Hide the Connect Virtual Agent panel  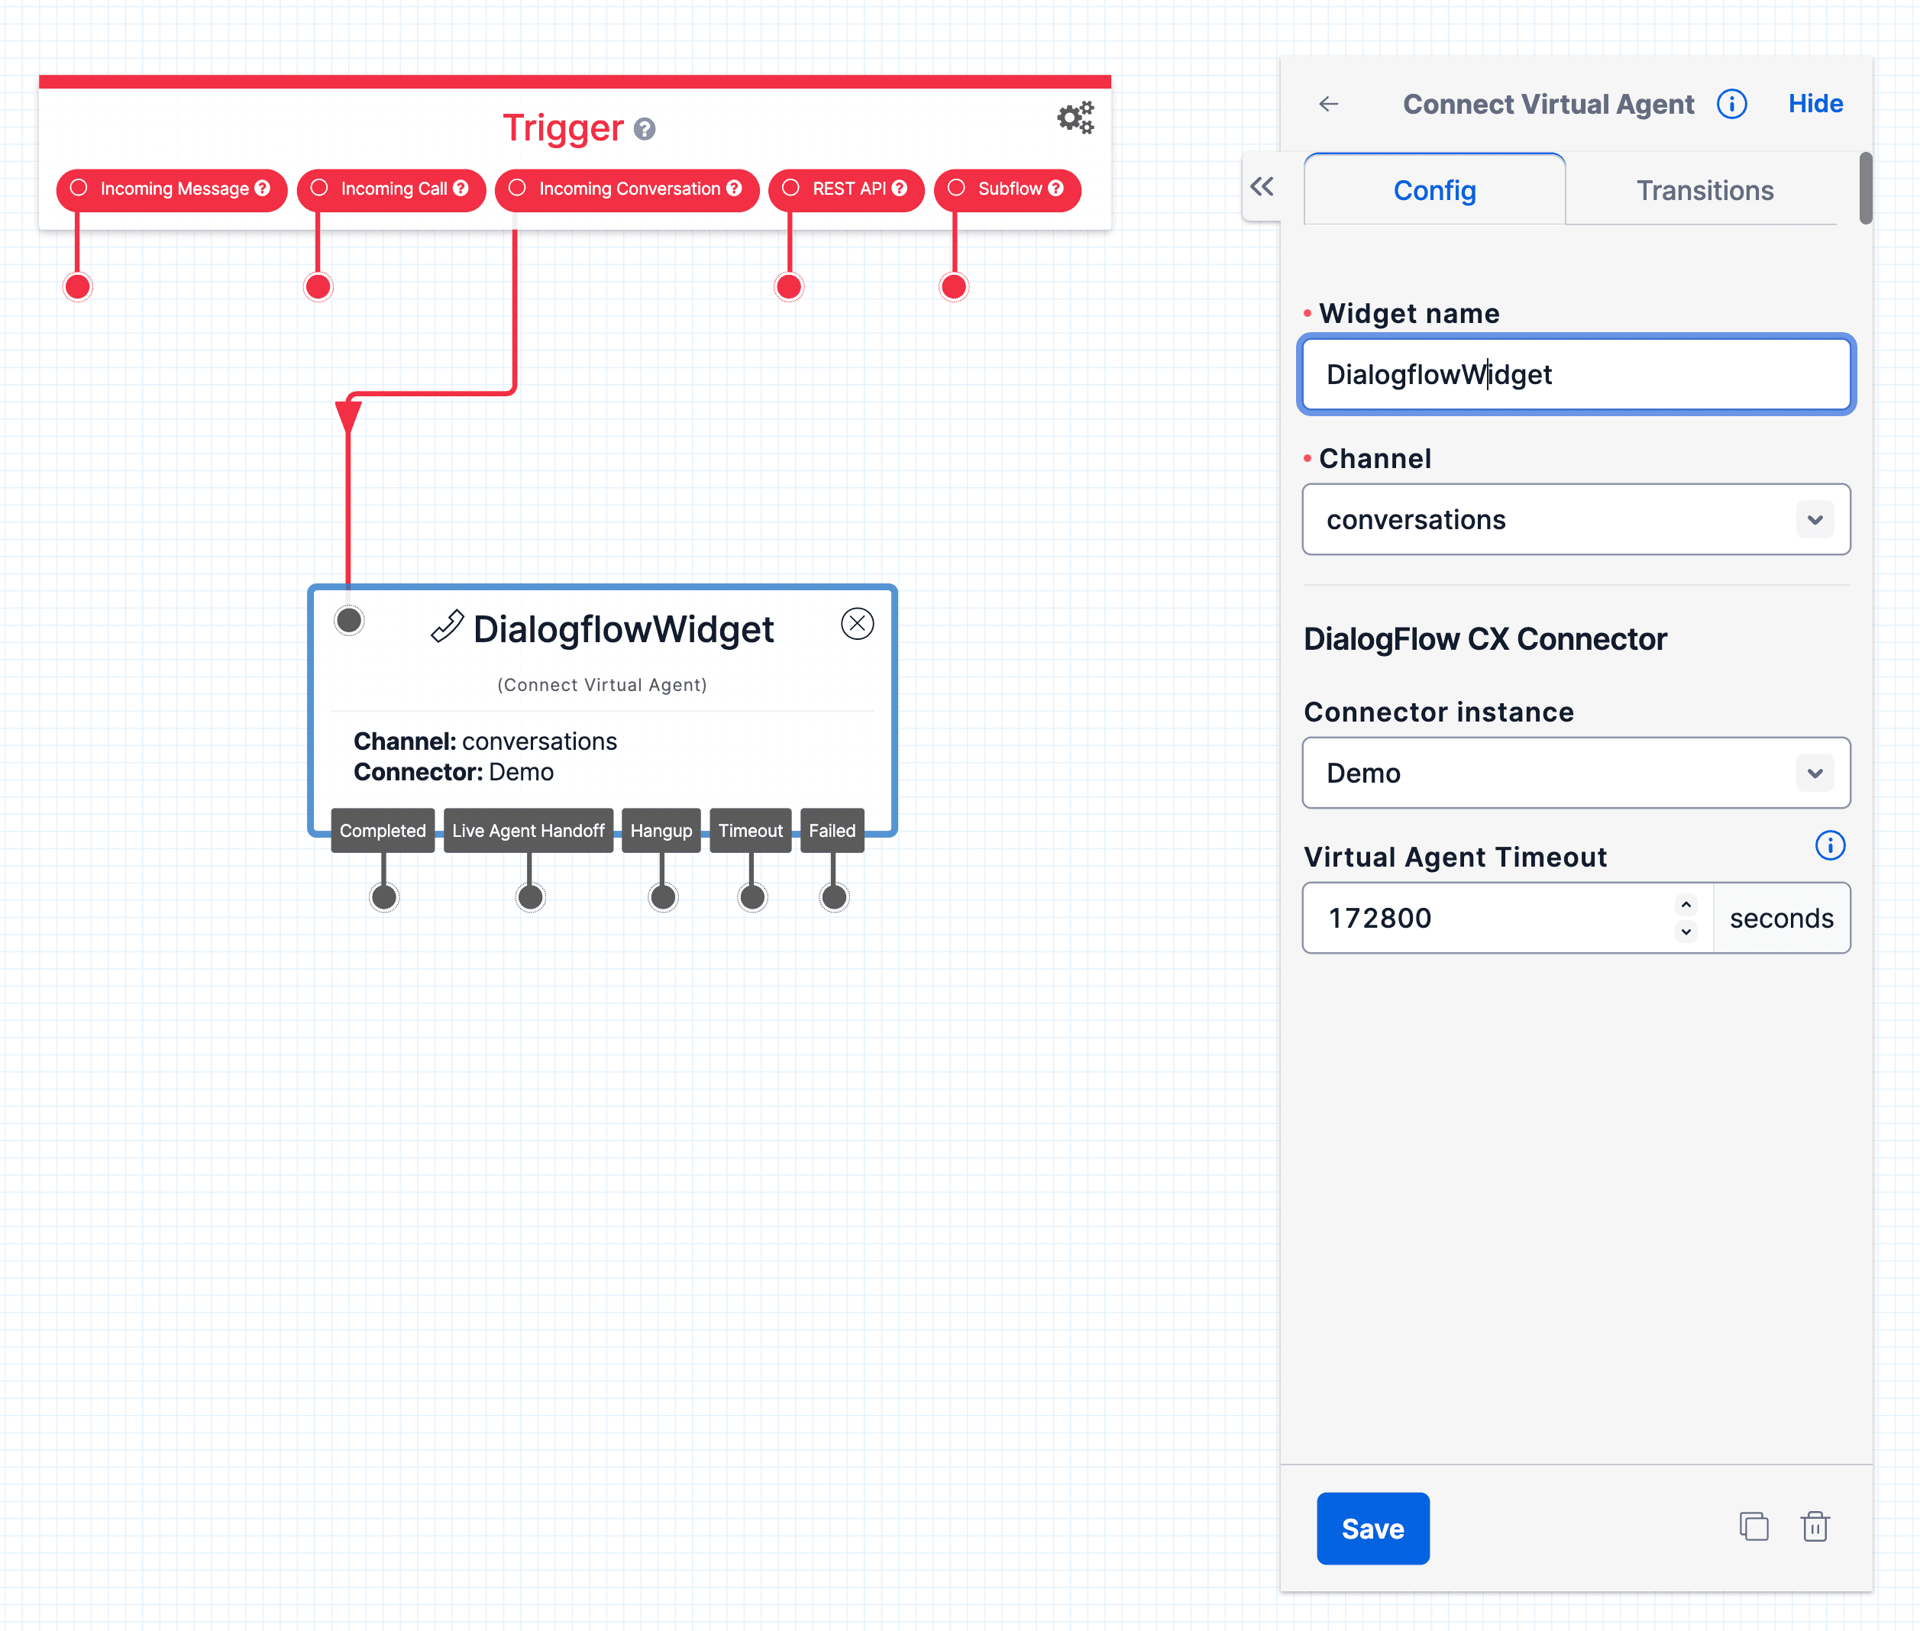[x=1815, y=104]
